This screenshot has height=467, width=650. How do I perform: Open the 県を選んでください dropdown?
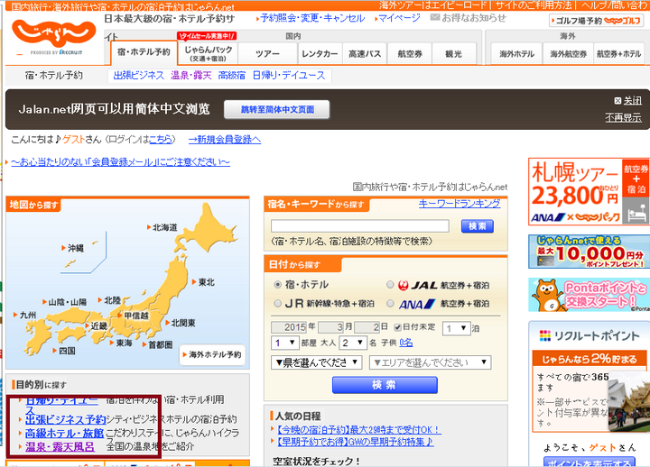pyautogui.click(x=316, y=362)
